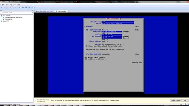
Task: Click the unity mode toolbar icon
Action: [x=29, y=7]
